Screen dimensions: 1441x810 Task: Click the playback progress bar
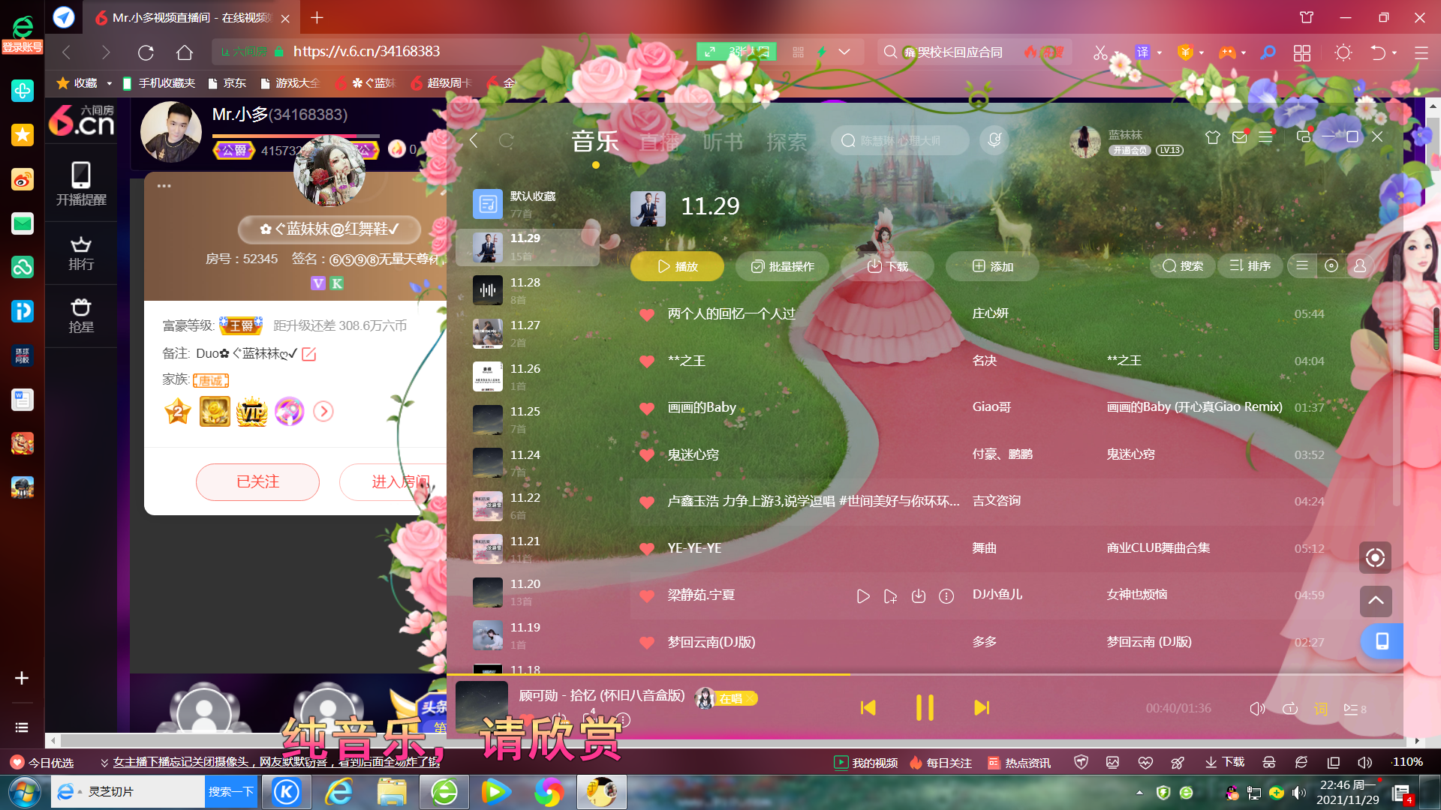tap(925, 675)
